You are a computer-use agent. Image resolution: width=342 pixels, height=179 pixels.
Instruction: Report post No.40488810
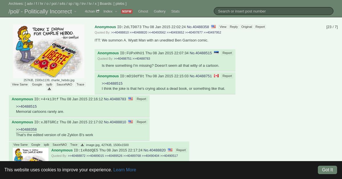141,122
